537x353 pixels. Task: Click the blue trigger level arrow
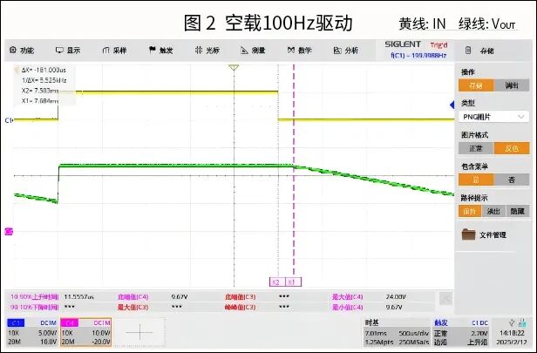[x=452, y=105]
